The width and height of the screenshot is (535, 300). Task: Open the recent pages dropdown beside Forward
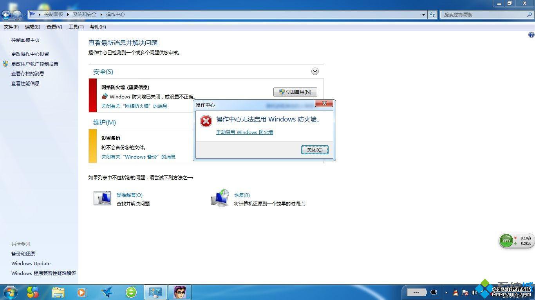[x=25, y=15]
